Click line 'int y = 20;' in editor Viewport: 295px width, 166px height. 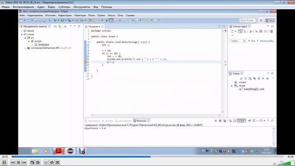pos(114,56)
